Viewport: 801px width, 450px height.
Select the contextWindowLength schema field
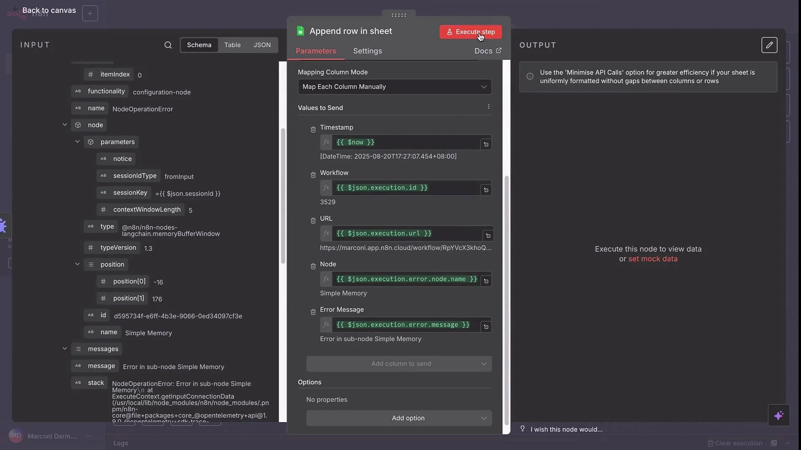point(141,210)
